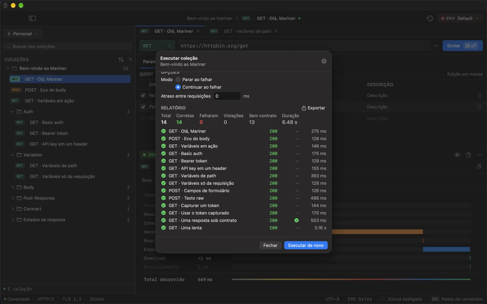The width and height of the screenshot is (487, 304).
Task: Select the Continuar ao falhar radio option
Action: pyautogui.click(x=178, y=87)
